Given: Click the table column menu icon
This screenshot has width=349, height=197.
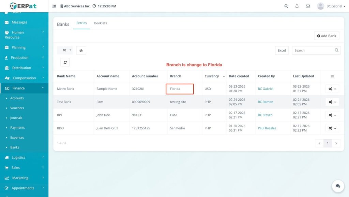Looking at the screenshot, I should (x=332, y=76).
